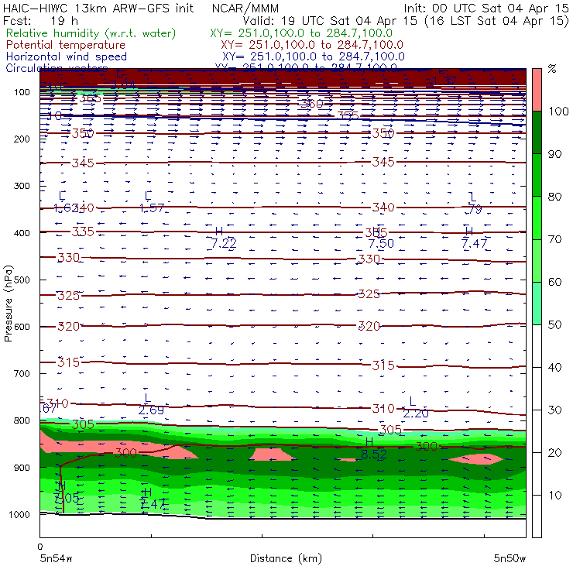Screen dimensions: 573x573
Task: Click the wind maximum label "H 2.47" near the surface
Action: click(x=153, y=499)
